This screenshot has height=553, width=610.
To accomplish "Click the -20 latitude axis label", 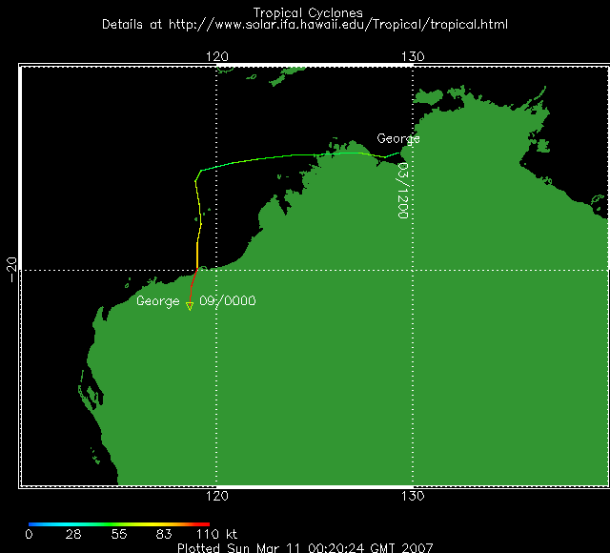I will coord(11,270).
